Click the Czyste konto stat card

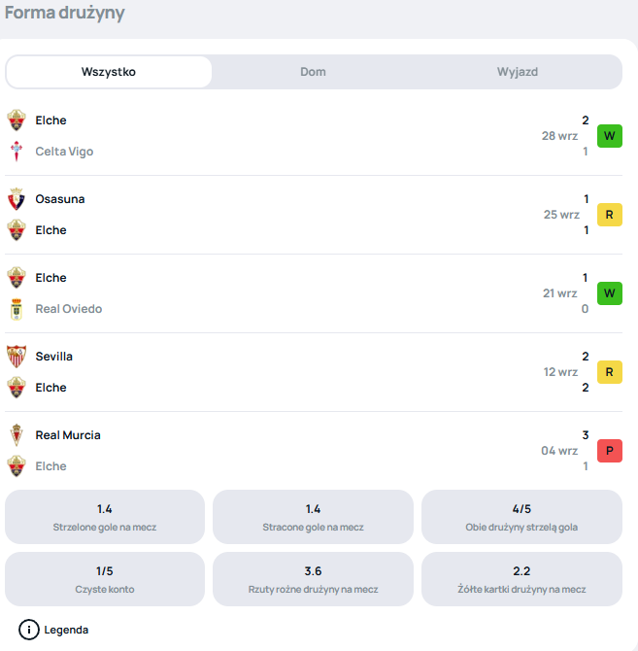[x=105, y=579]
